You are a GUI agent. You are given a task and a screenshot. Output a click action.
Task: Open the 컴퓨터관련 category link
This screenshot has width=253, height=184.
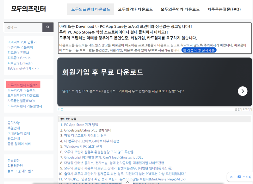point(15,166)
